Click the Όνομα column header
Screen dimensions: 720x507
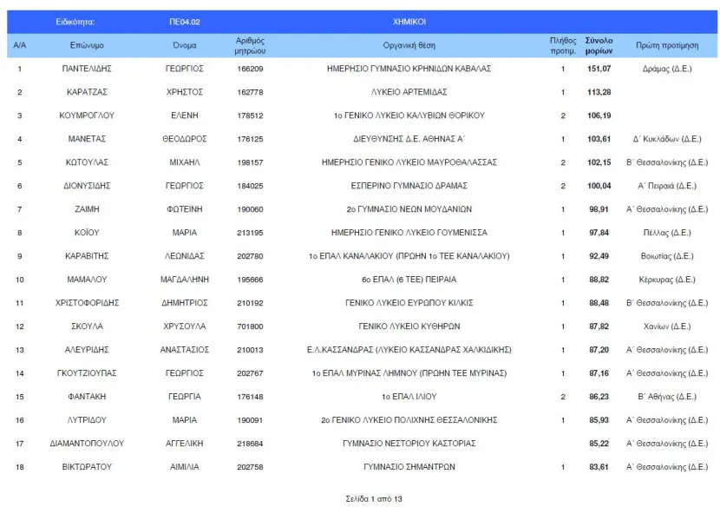coord(185,45)
